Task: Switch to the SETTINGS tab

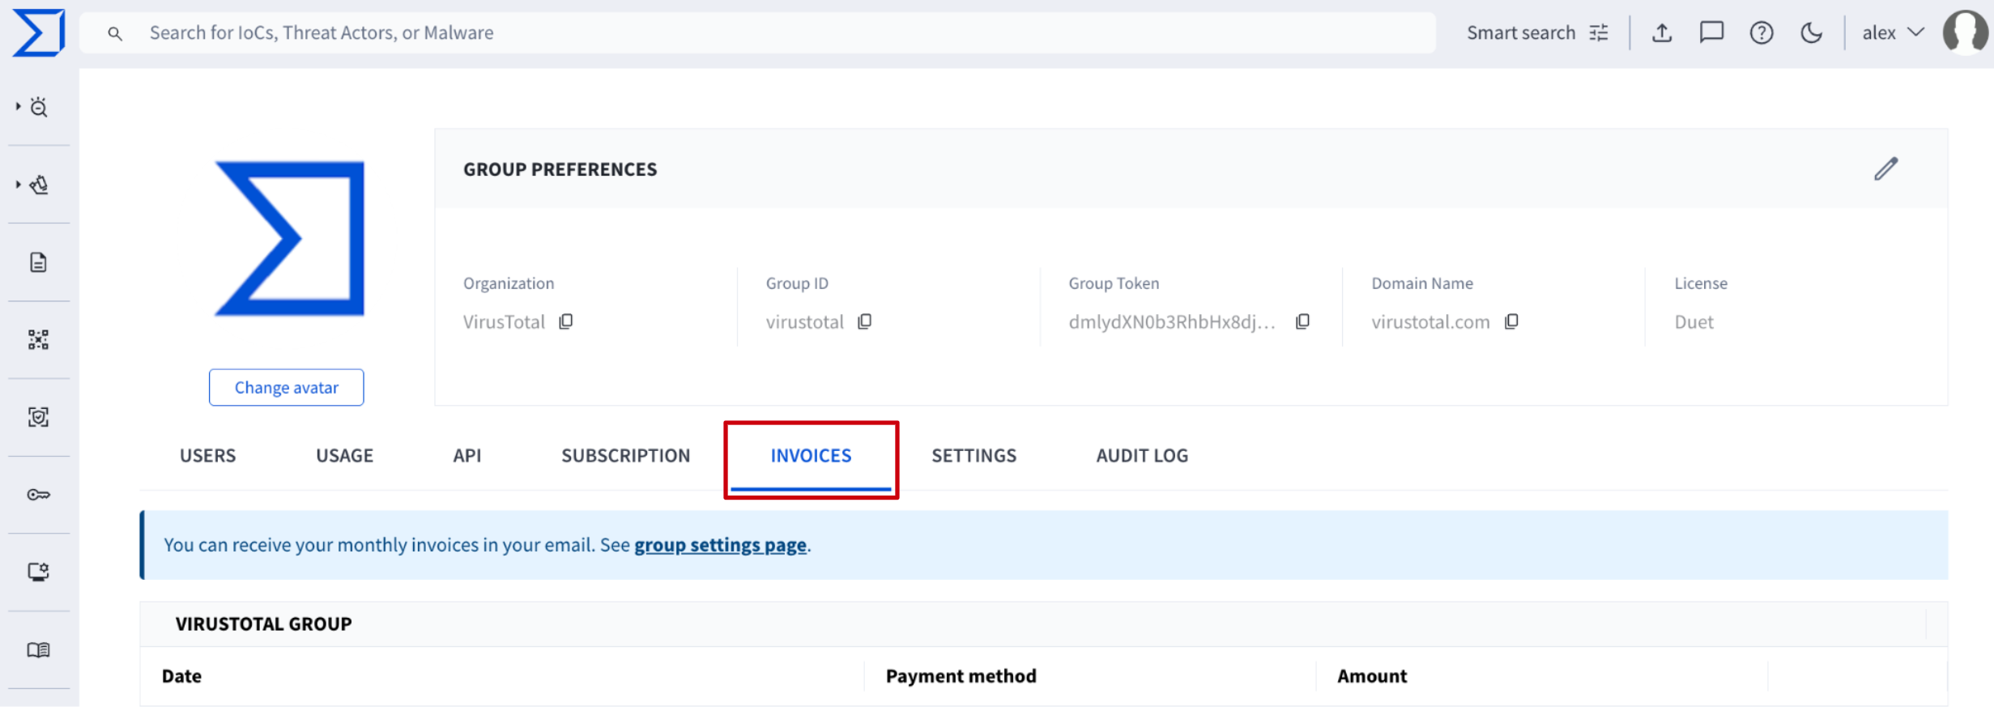Action: [974, 455]
